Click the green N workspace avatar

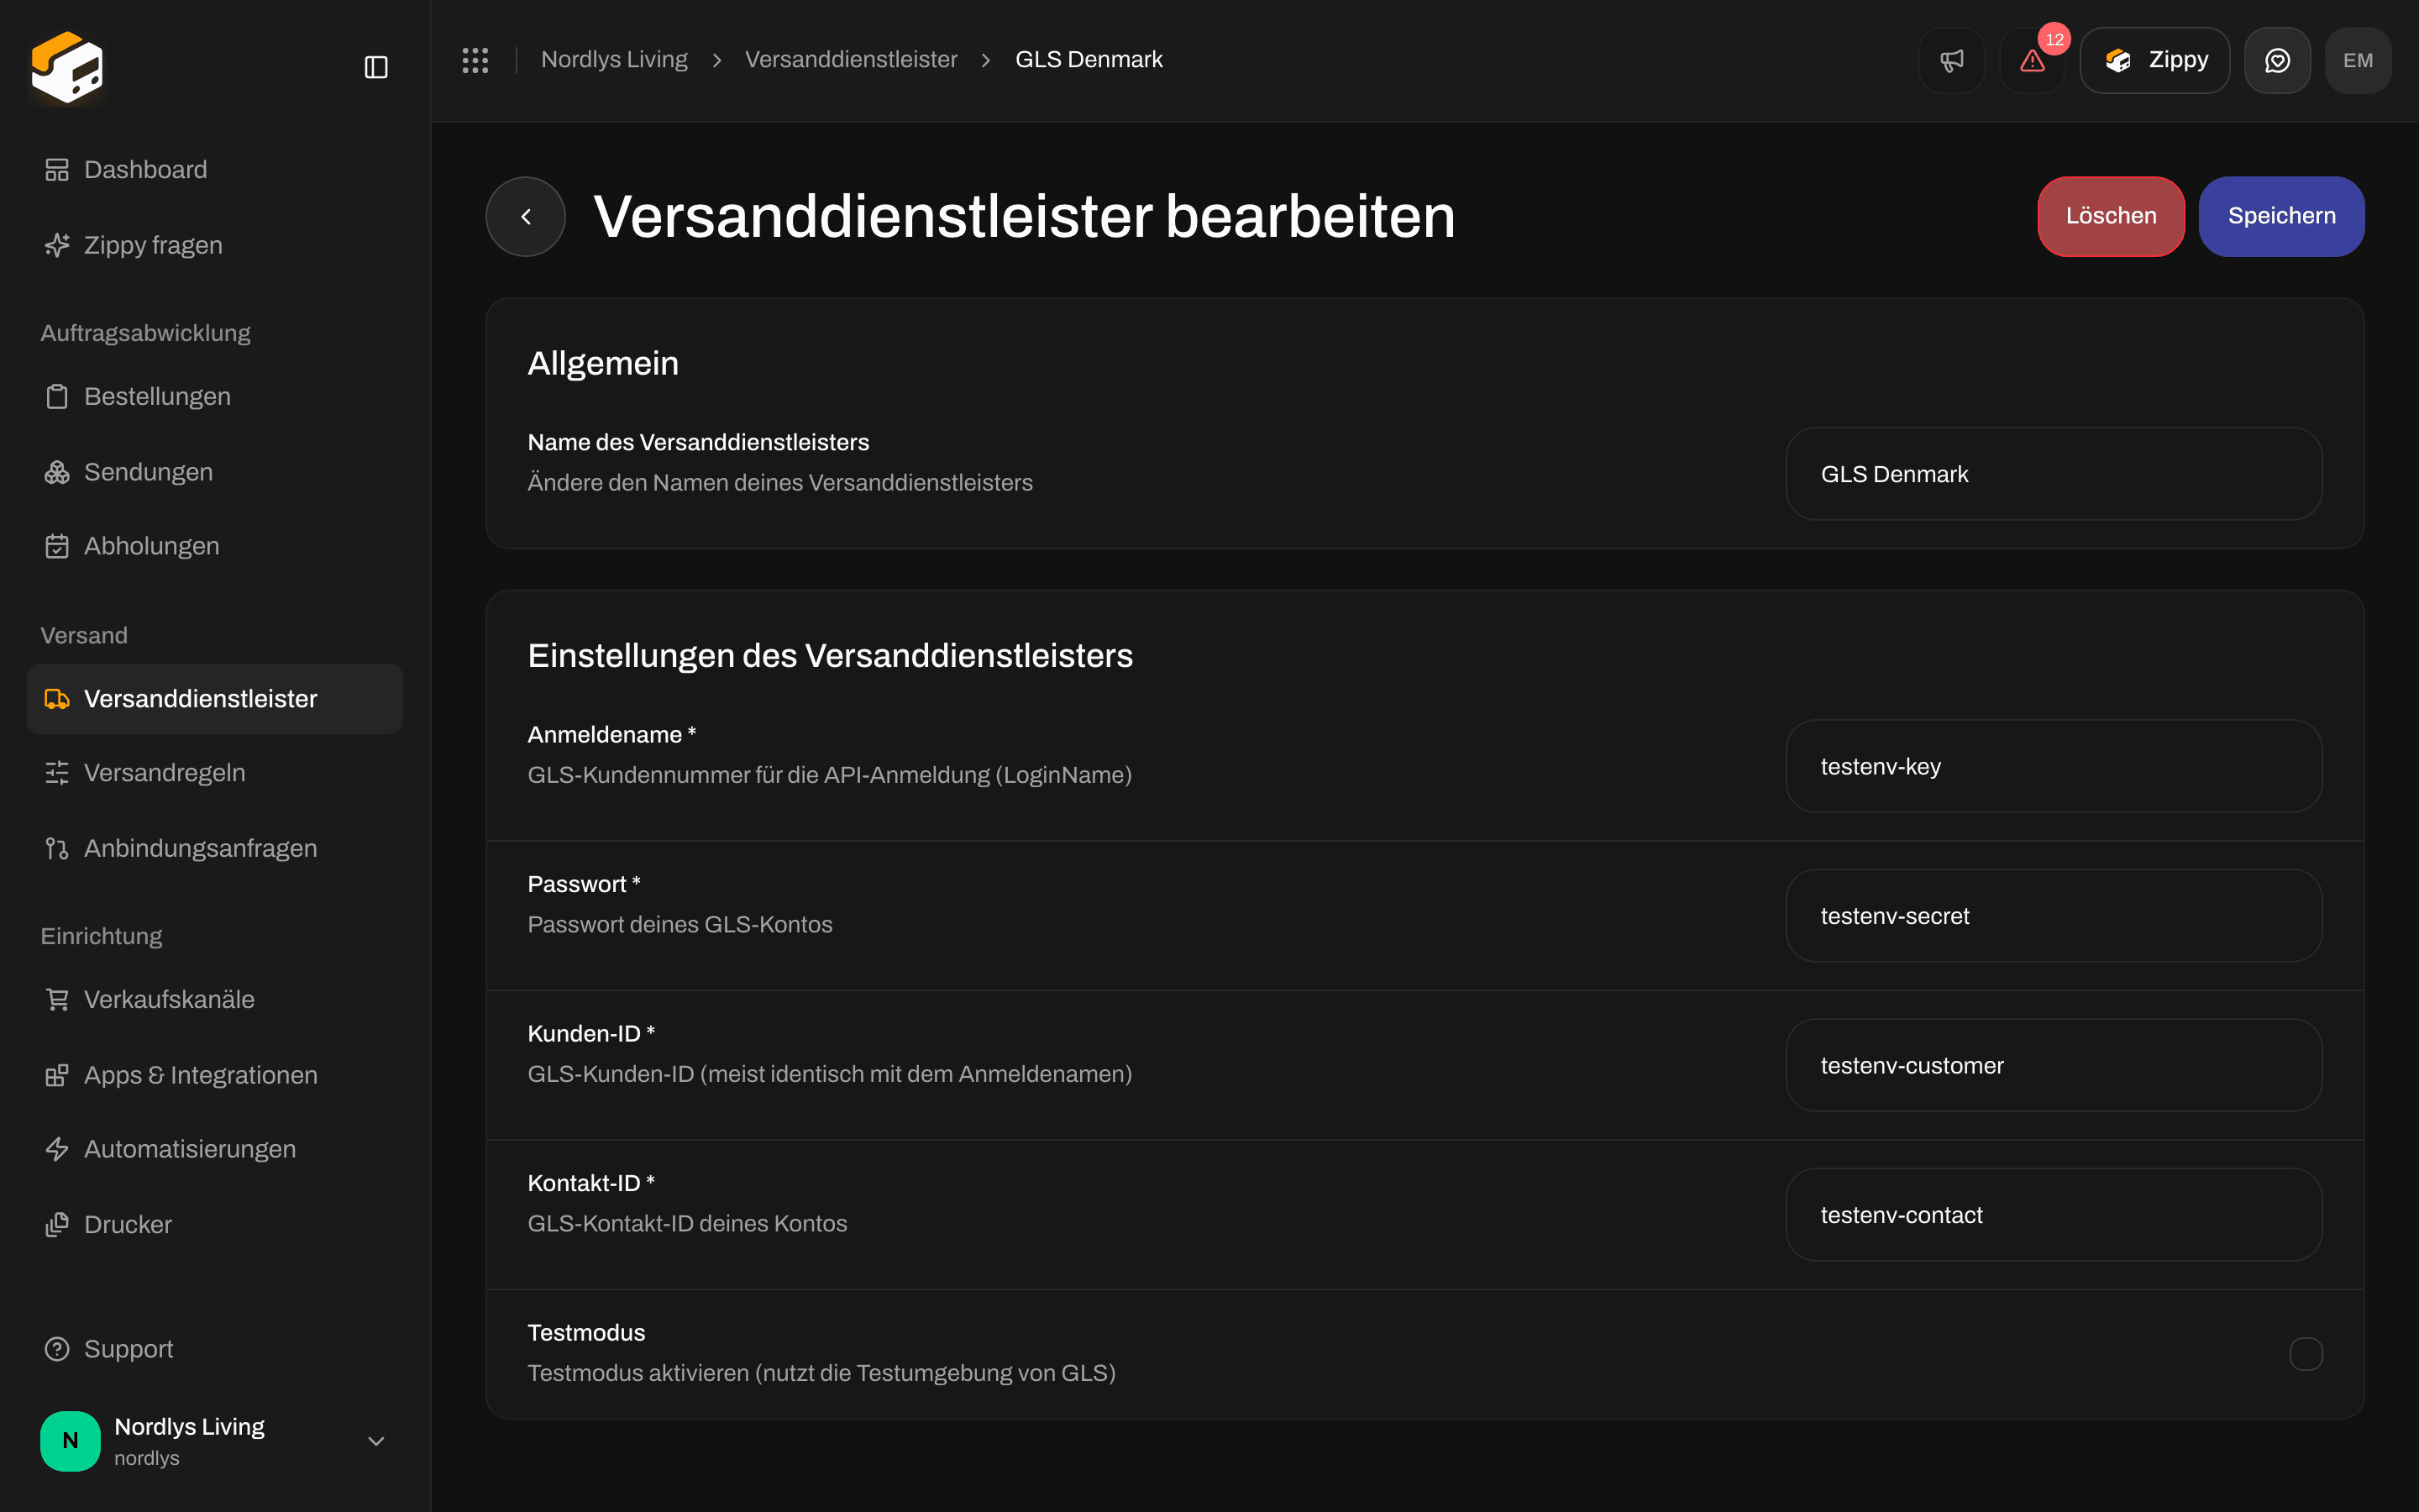[70, 1441]
